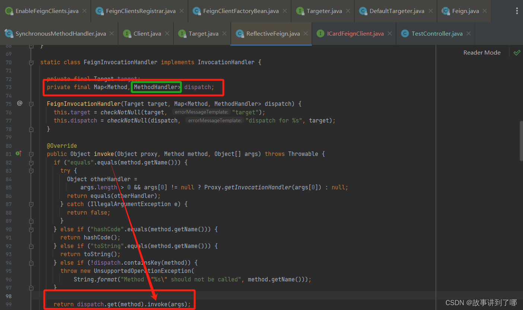This screenshot has width=523, height=310.
Task: Close the Targeter.java tab
Action: pyautogui.click(x=348, y=11)
